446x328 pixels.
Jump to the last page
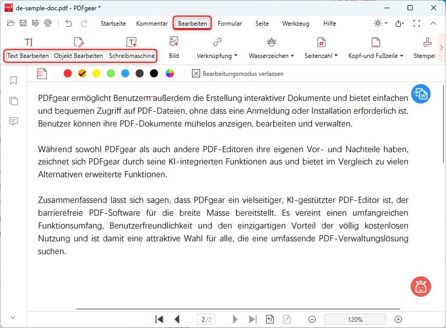(253, 319)
